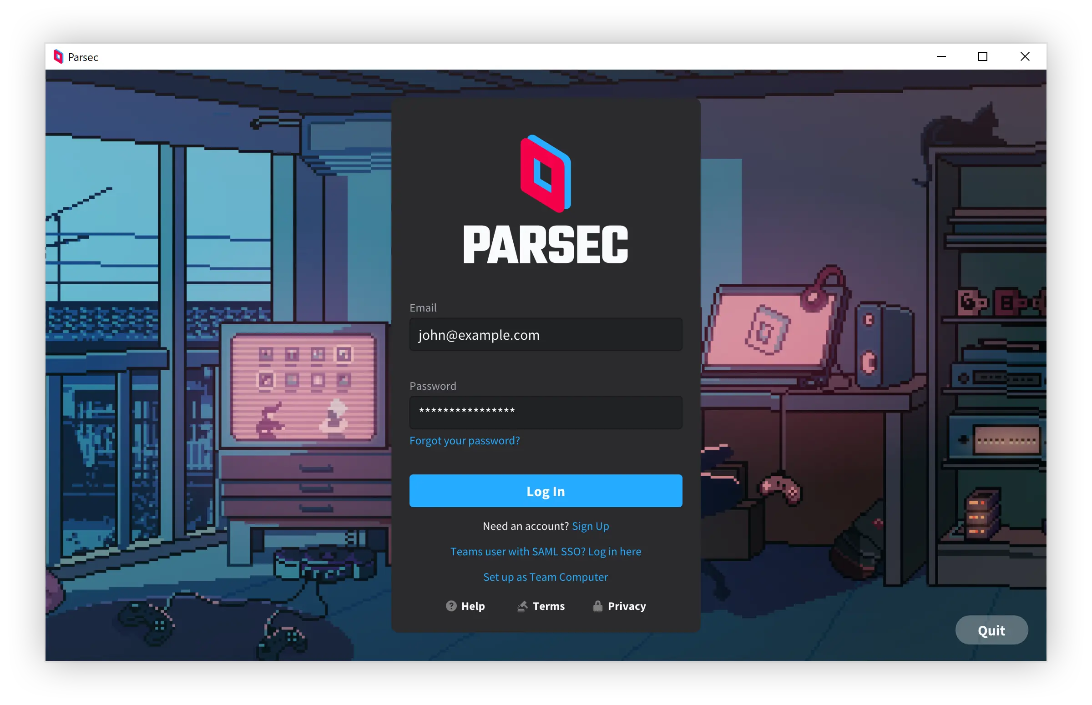Click the Terms gavel icon
This screenshot has width=1092, height=705.
(x=522, y=606)
